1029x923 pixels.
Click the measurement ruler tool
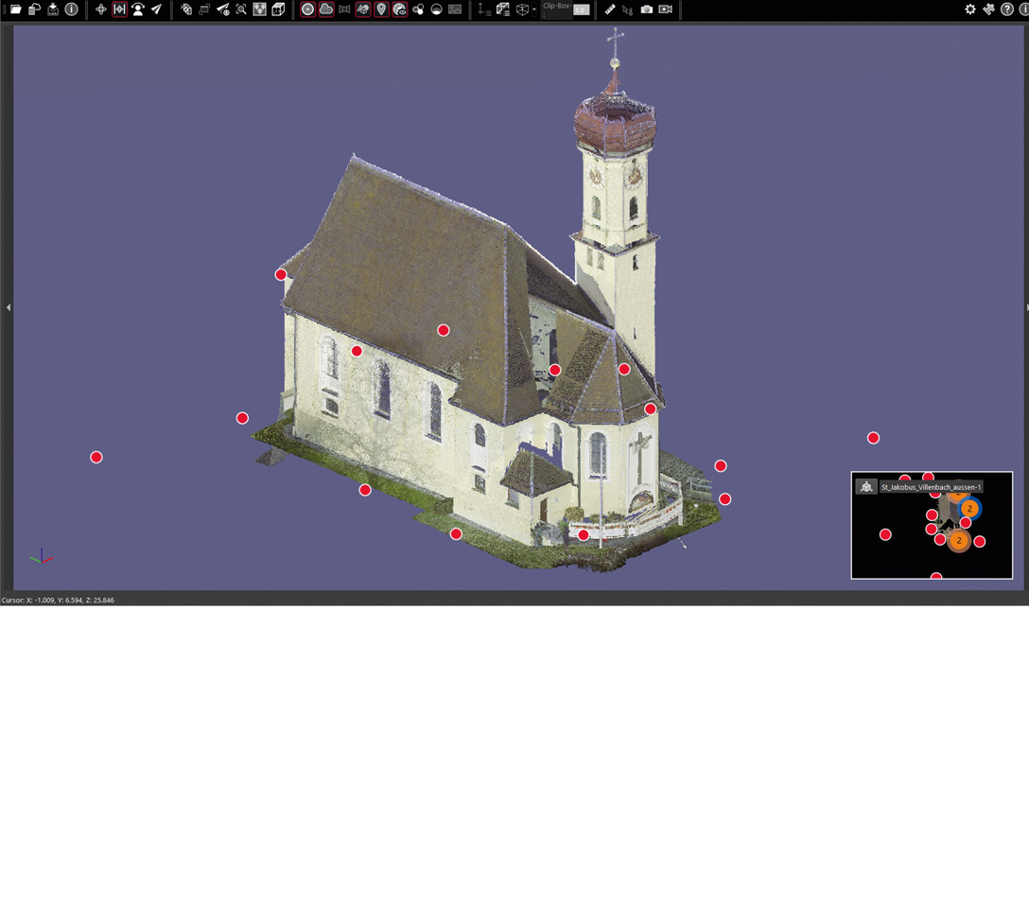click(610, 9)
